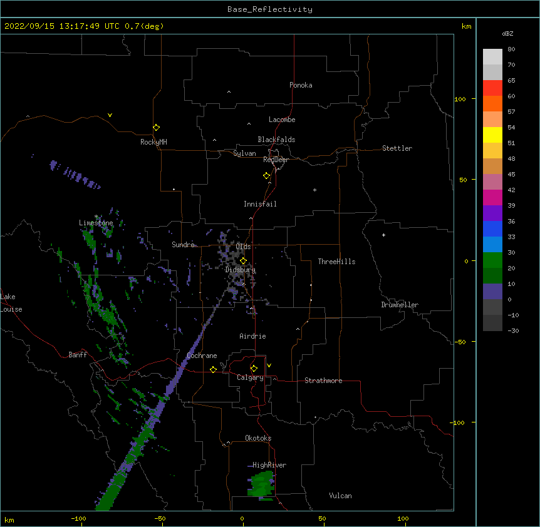This screenshot has width=540, height=527.
Task: Select the yellow diamond marker between Olds and Didsbury
Action: (243, 261)
